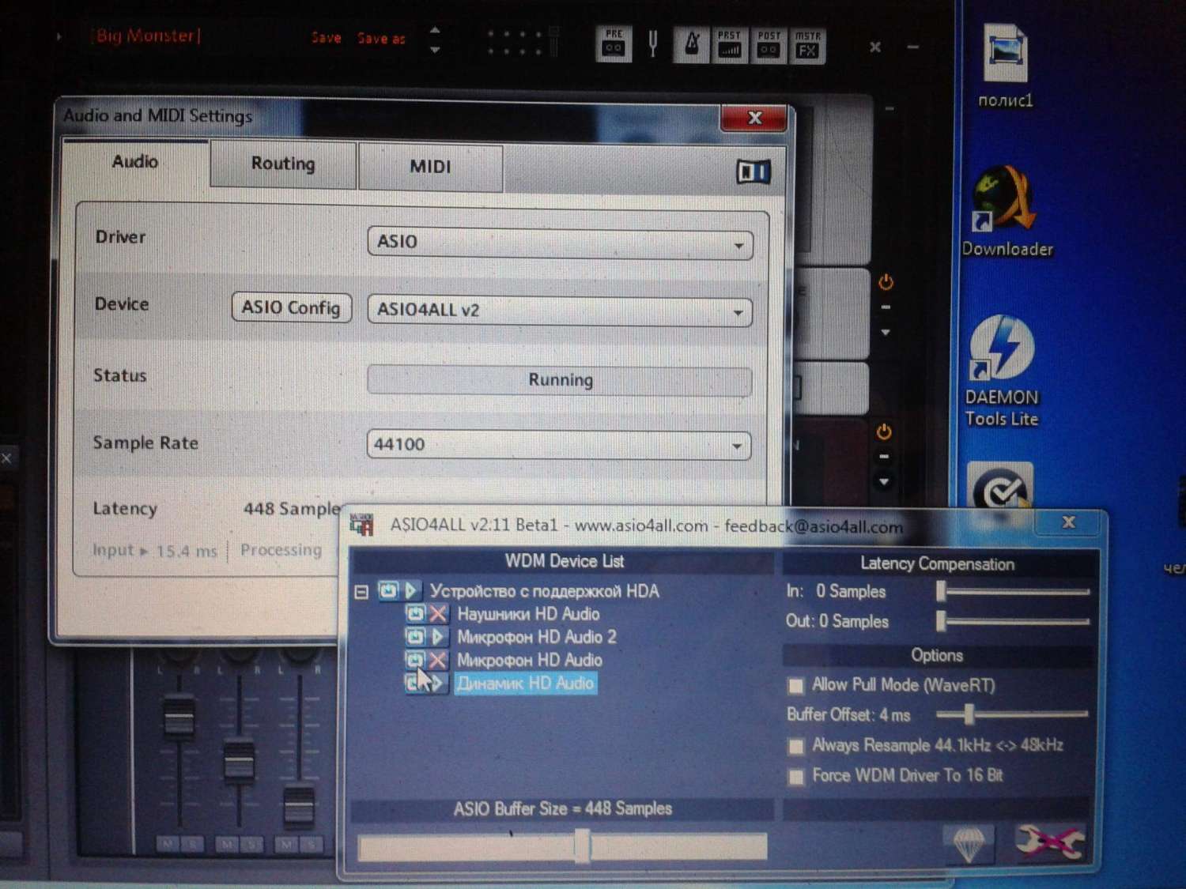Click Save in the Guitar Rig header
1186x889 pixels.
326,38
